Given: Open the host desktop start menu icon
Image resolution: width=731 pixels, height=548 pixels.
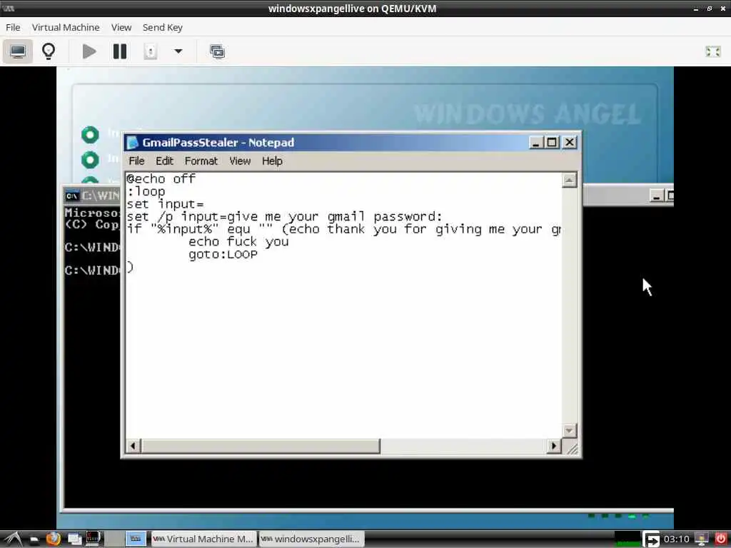Looking at the screenshot, I should (13, 539).
